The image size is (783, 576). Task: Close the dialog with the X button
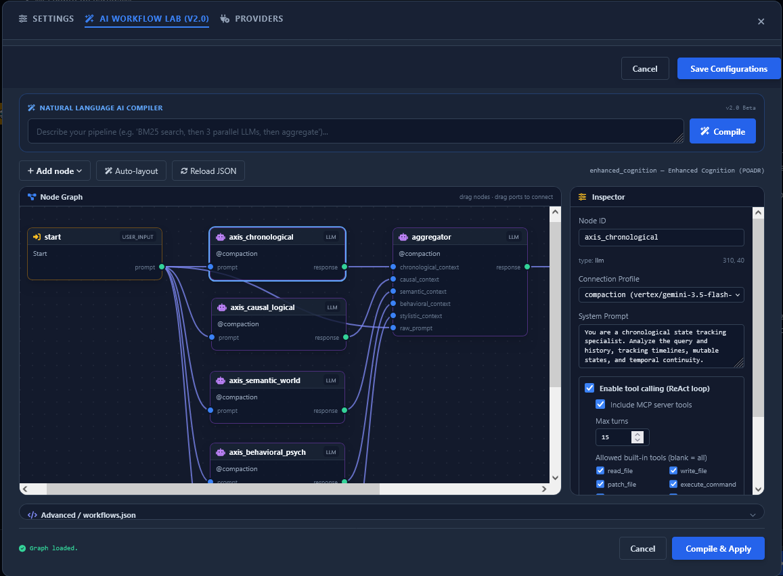tap(761, 22)
